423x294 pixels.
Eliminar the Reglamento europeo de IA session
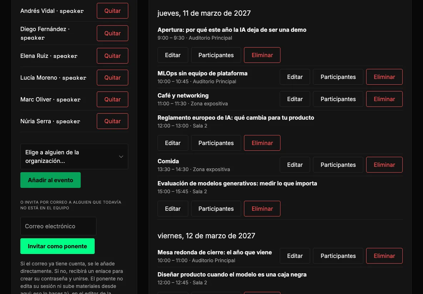(x=262, y=143)
